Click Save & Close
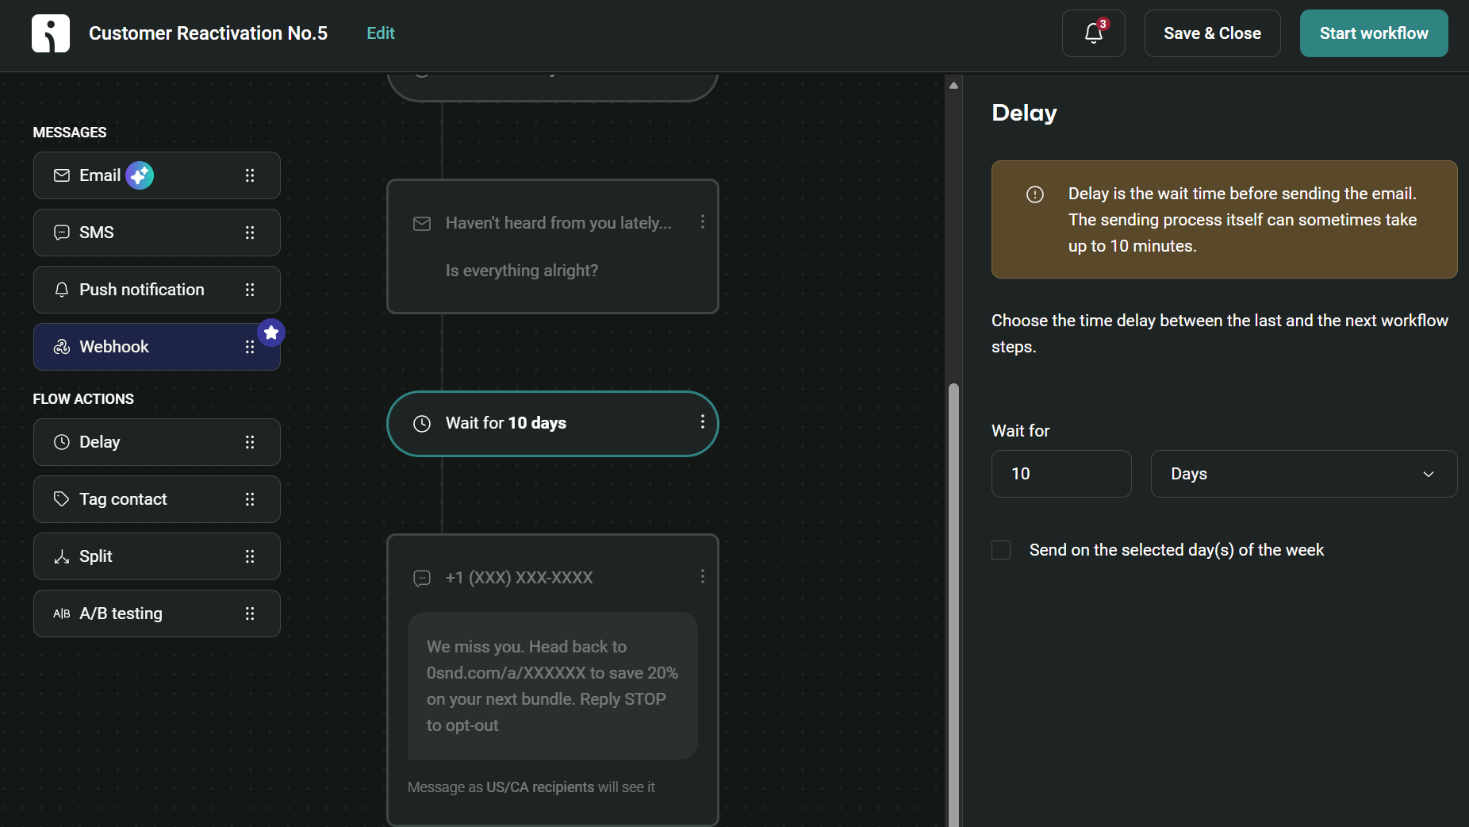 pyautogui.click(x=1212, y=33)
